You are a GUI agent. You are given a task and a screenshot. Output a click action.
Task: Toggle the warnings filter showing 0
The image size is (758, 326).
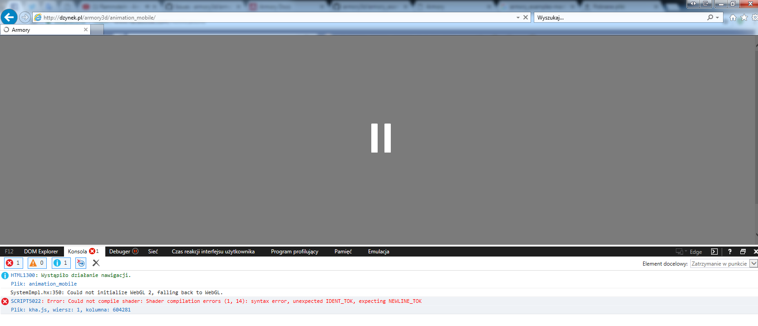(37, 263)
